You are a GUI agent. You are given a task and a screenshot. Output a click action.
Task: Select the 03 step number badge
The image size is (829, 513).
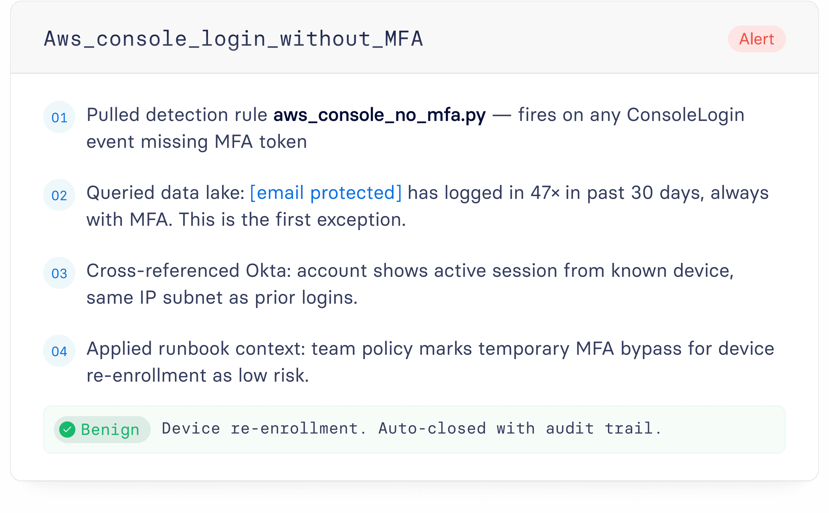59,273
